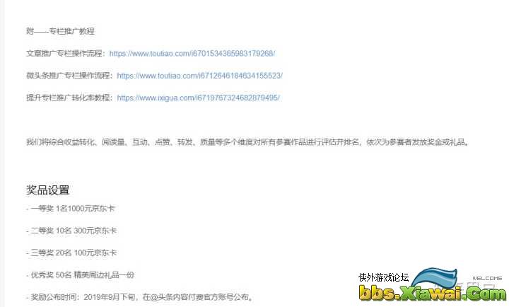Image resolution: width=509 pixels, height=307 pixels.
Task: Open the 微头条推广专栏操作流程 toutiao.com link
Action: coord(199,76)
